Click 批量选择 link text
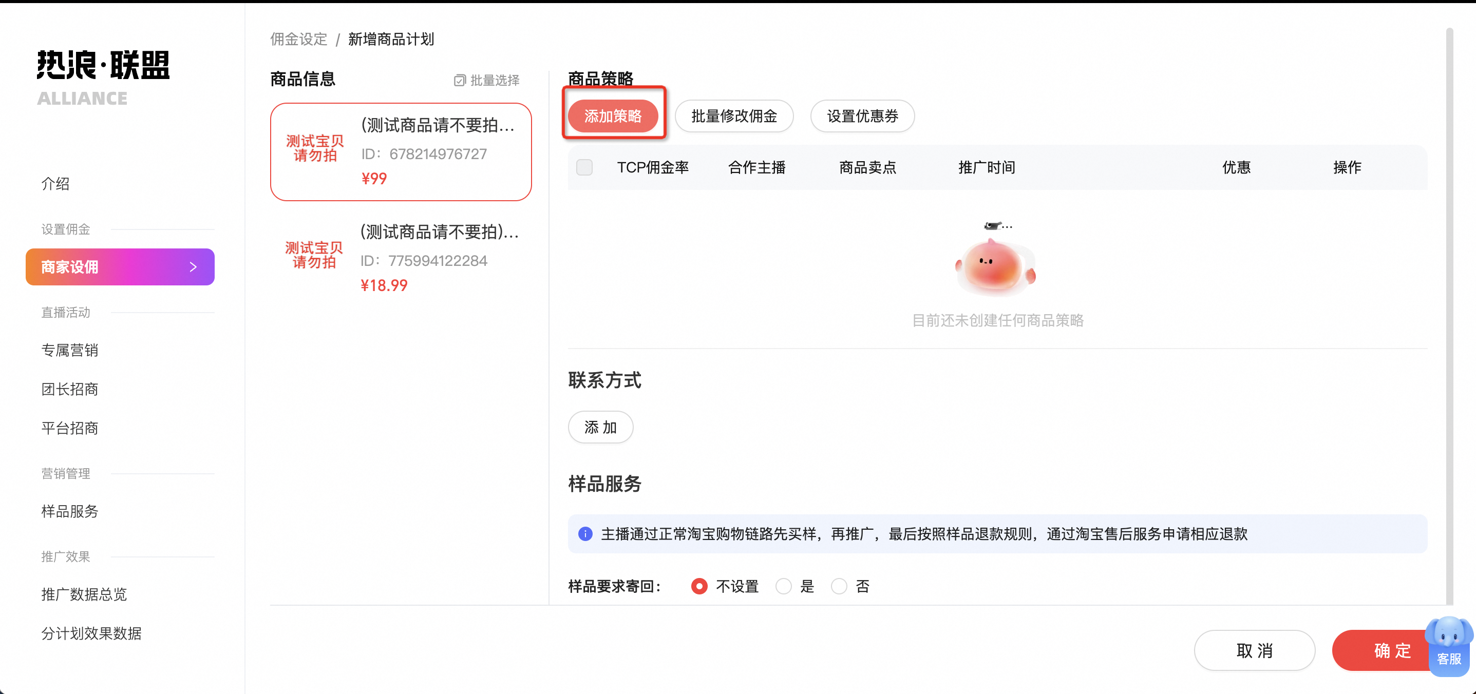 click(495, 81)
